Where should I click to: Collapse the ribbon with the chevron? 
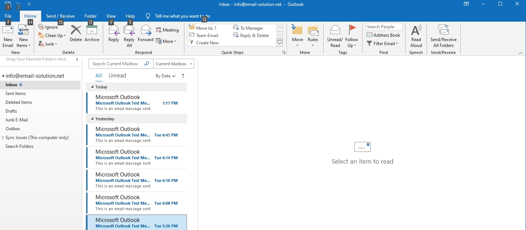pos(520,53)
